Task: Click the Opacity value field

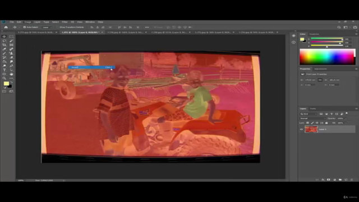Action: 340,118
